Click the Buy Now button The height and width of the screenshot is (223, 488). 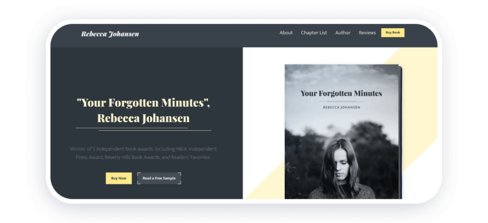[118, 178]
